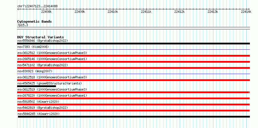Screen dimensions: 258x128
Task: Click the short black bar for nsv4565425
Action: tap(37, 86)
